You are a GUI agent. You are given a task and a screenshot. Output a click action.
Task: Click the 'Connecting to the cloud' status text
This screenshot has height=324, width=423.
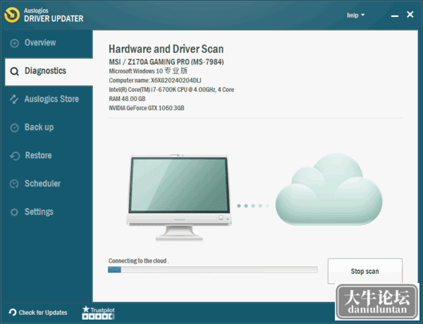(138, 260)
